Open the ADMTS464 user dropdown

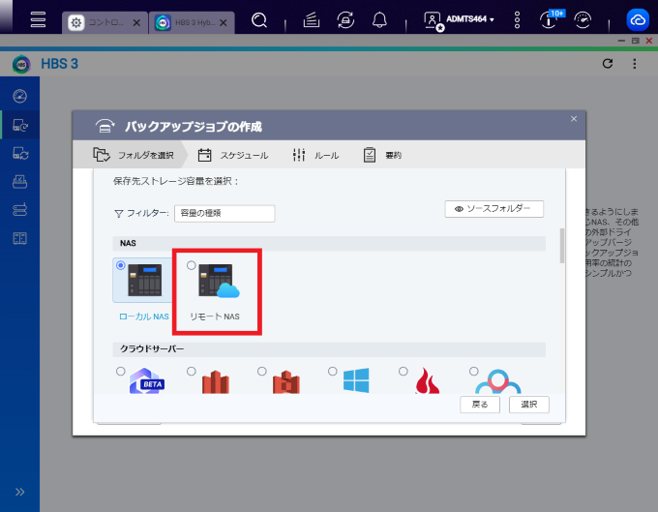click(470, 19)
